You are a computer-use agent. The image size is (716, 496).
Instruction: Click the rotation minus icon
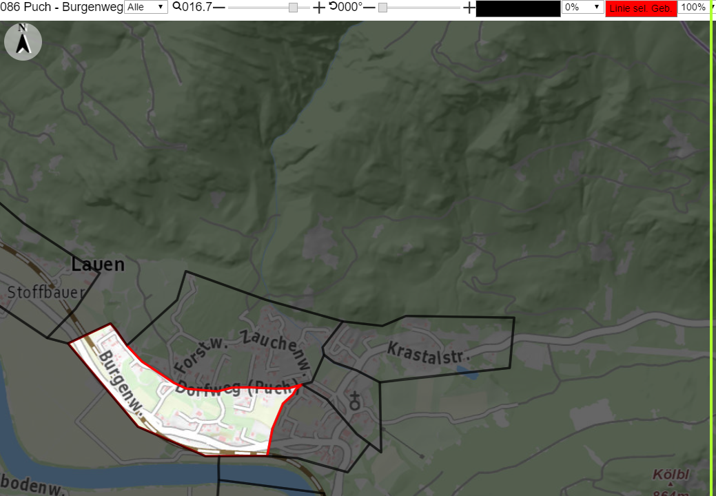tap(369, 8)
